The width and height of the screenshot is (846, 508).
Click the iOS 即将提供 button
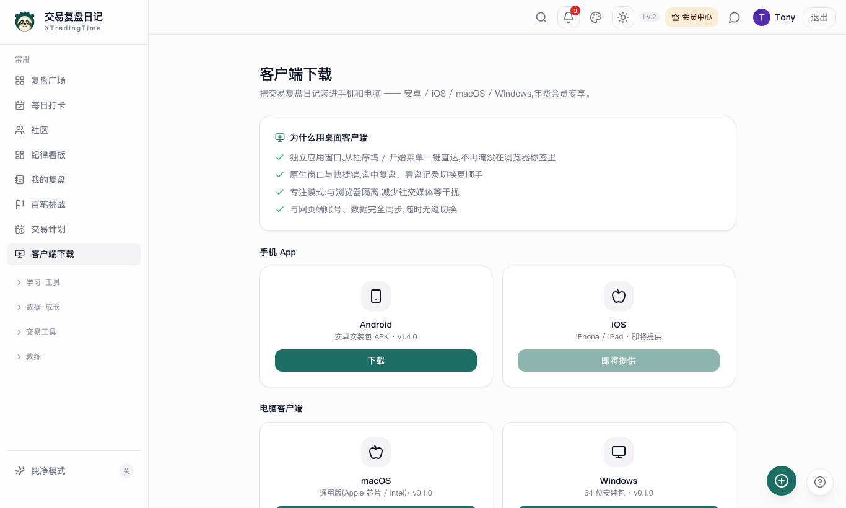pyautogui.click(x=619, y=361)
